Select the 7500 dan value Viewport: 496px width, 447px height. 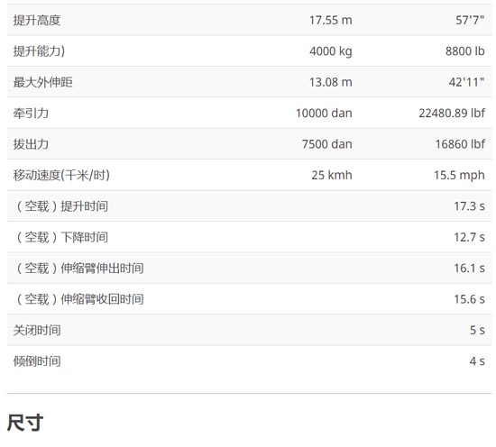[x=327, y=144]
